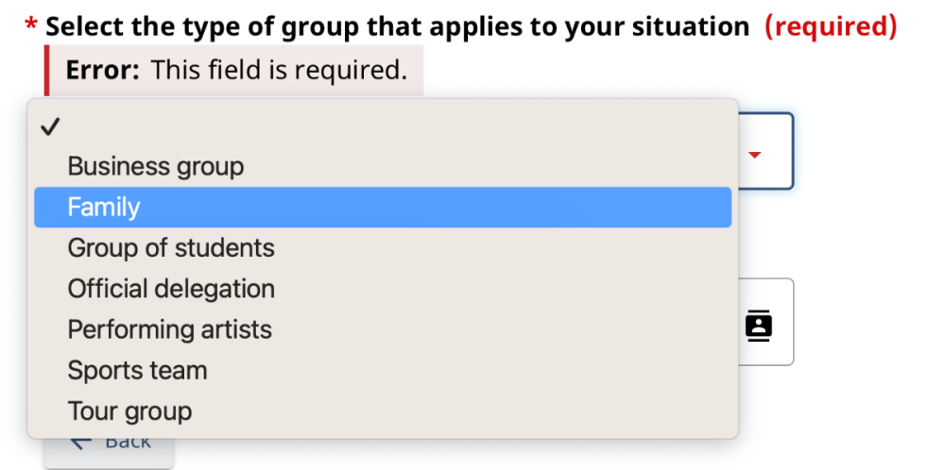Click the bold 'Error:' label
The height and width of the screenshot is (470, 945).
(x=103, y=70)
